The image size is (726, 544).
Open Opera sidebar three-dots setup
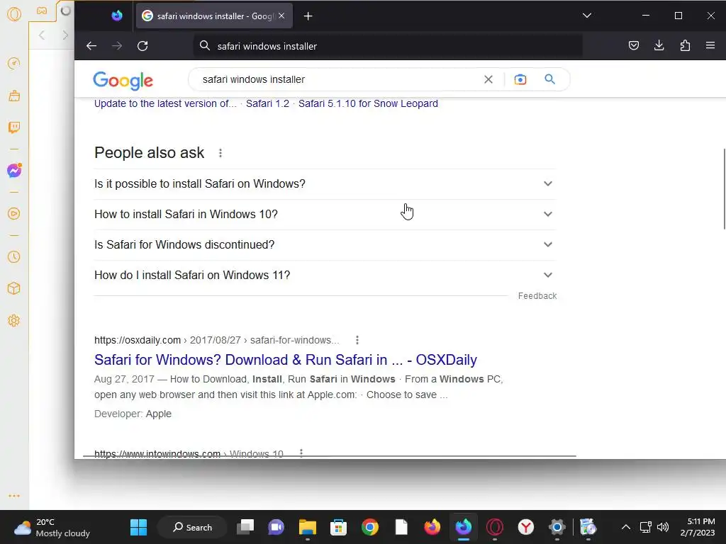[x=14, y=496]
